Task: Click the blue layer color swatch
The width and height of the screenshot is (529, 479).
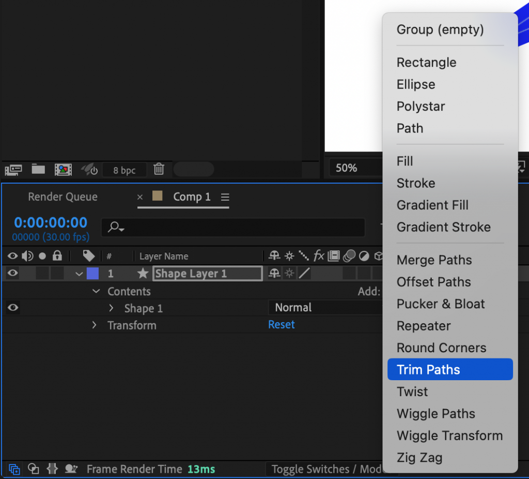Action: click(x=92, y=273)
